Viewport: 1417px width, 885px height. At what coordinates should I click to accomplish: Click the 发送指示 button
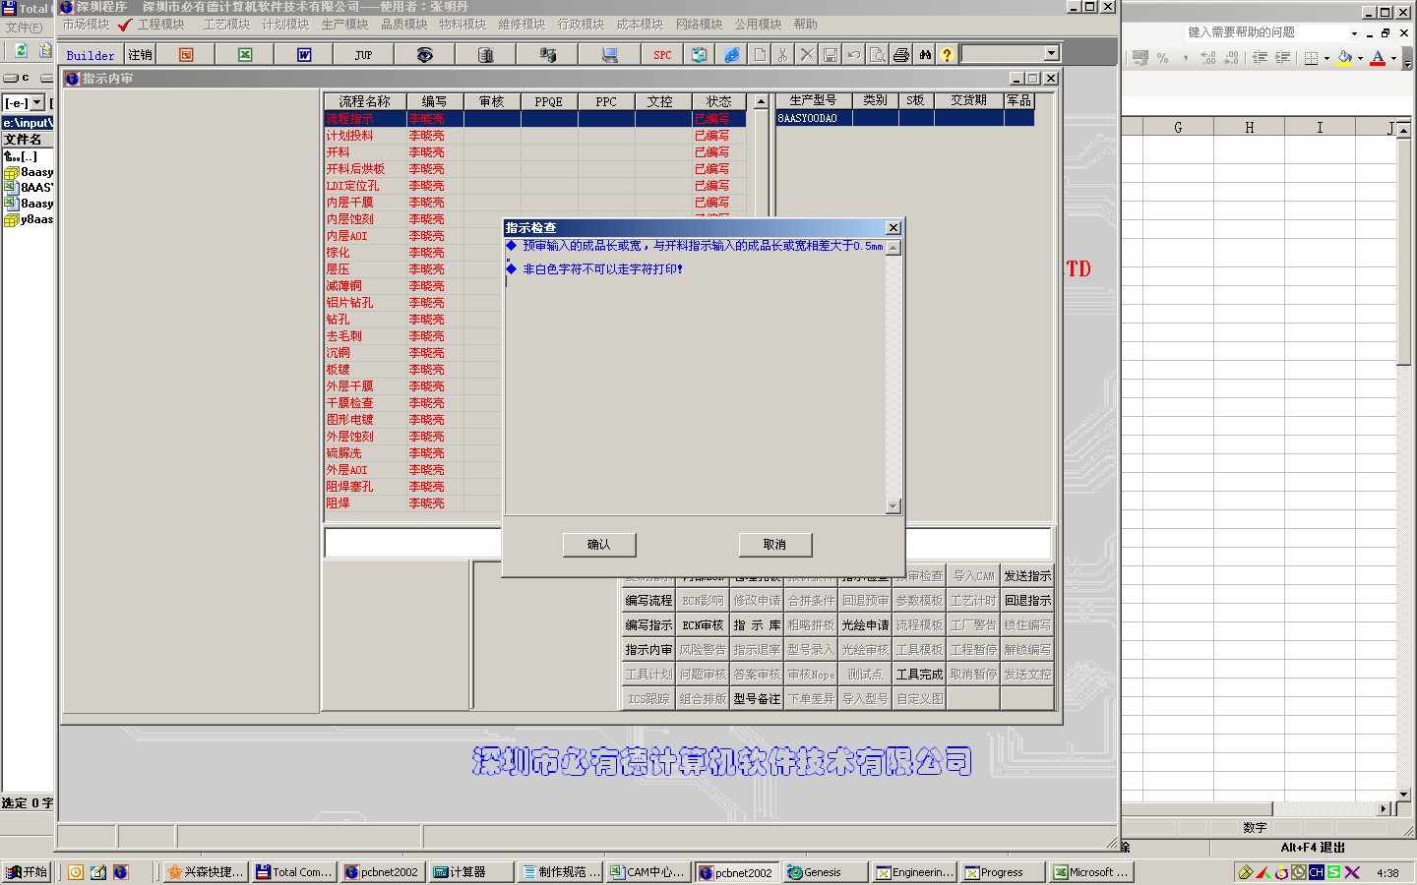[x=1027, y=576]
